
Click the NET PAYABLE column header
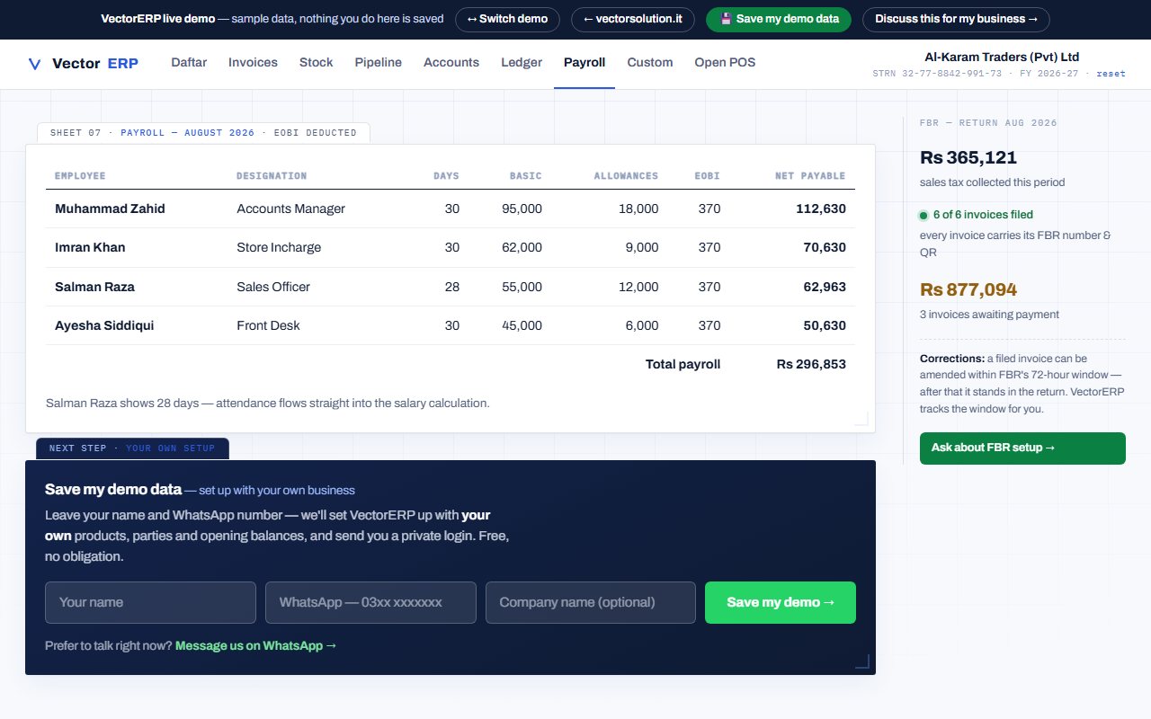click(x=810, y=176)
